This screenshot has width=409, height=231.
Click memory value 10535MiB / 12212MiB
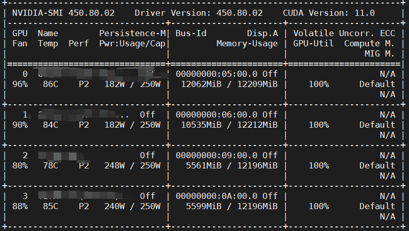click(229, 125)
